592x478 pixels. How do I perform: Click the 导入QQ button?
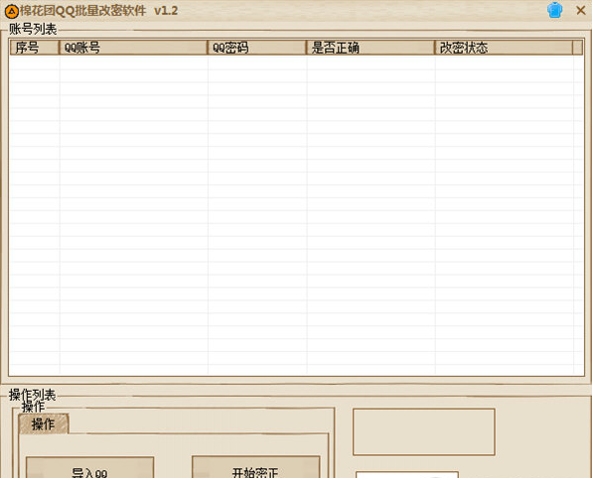[89, 467]
